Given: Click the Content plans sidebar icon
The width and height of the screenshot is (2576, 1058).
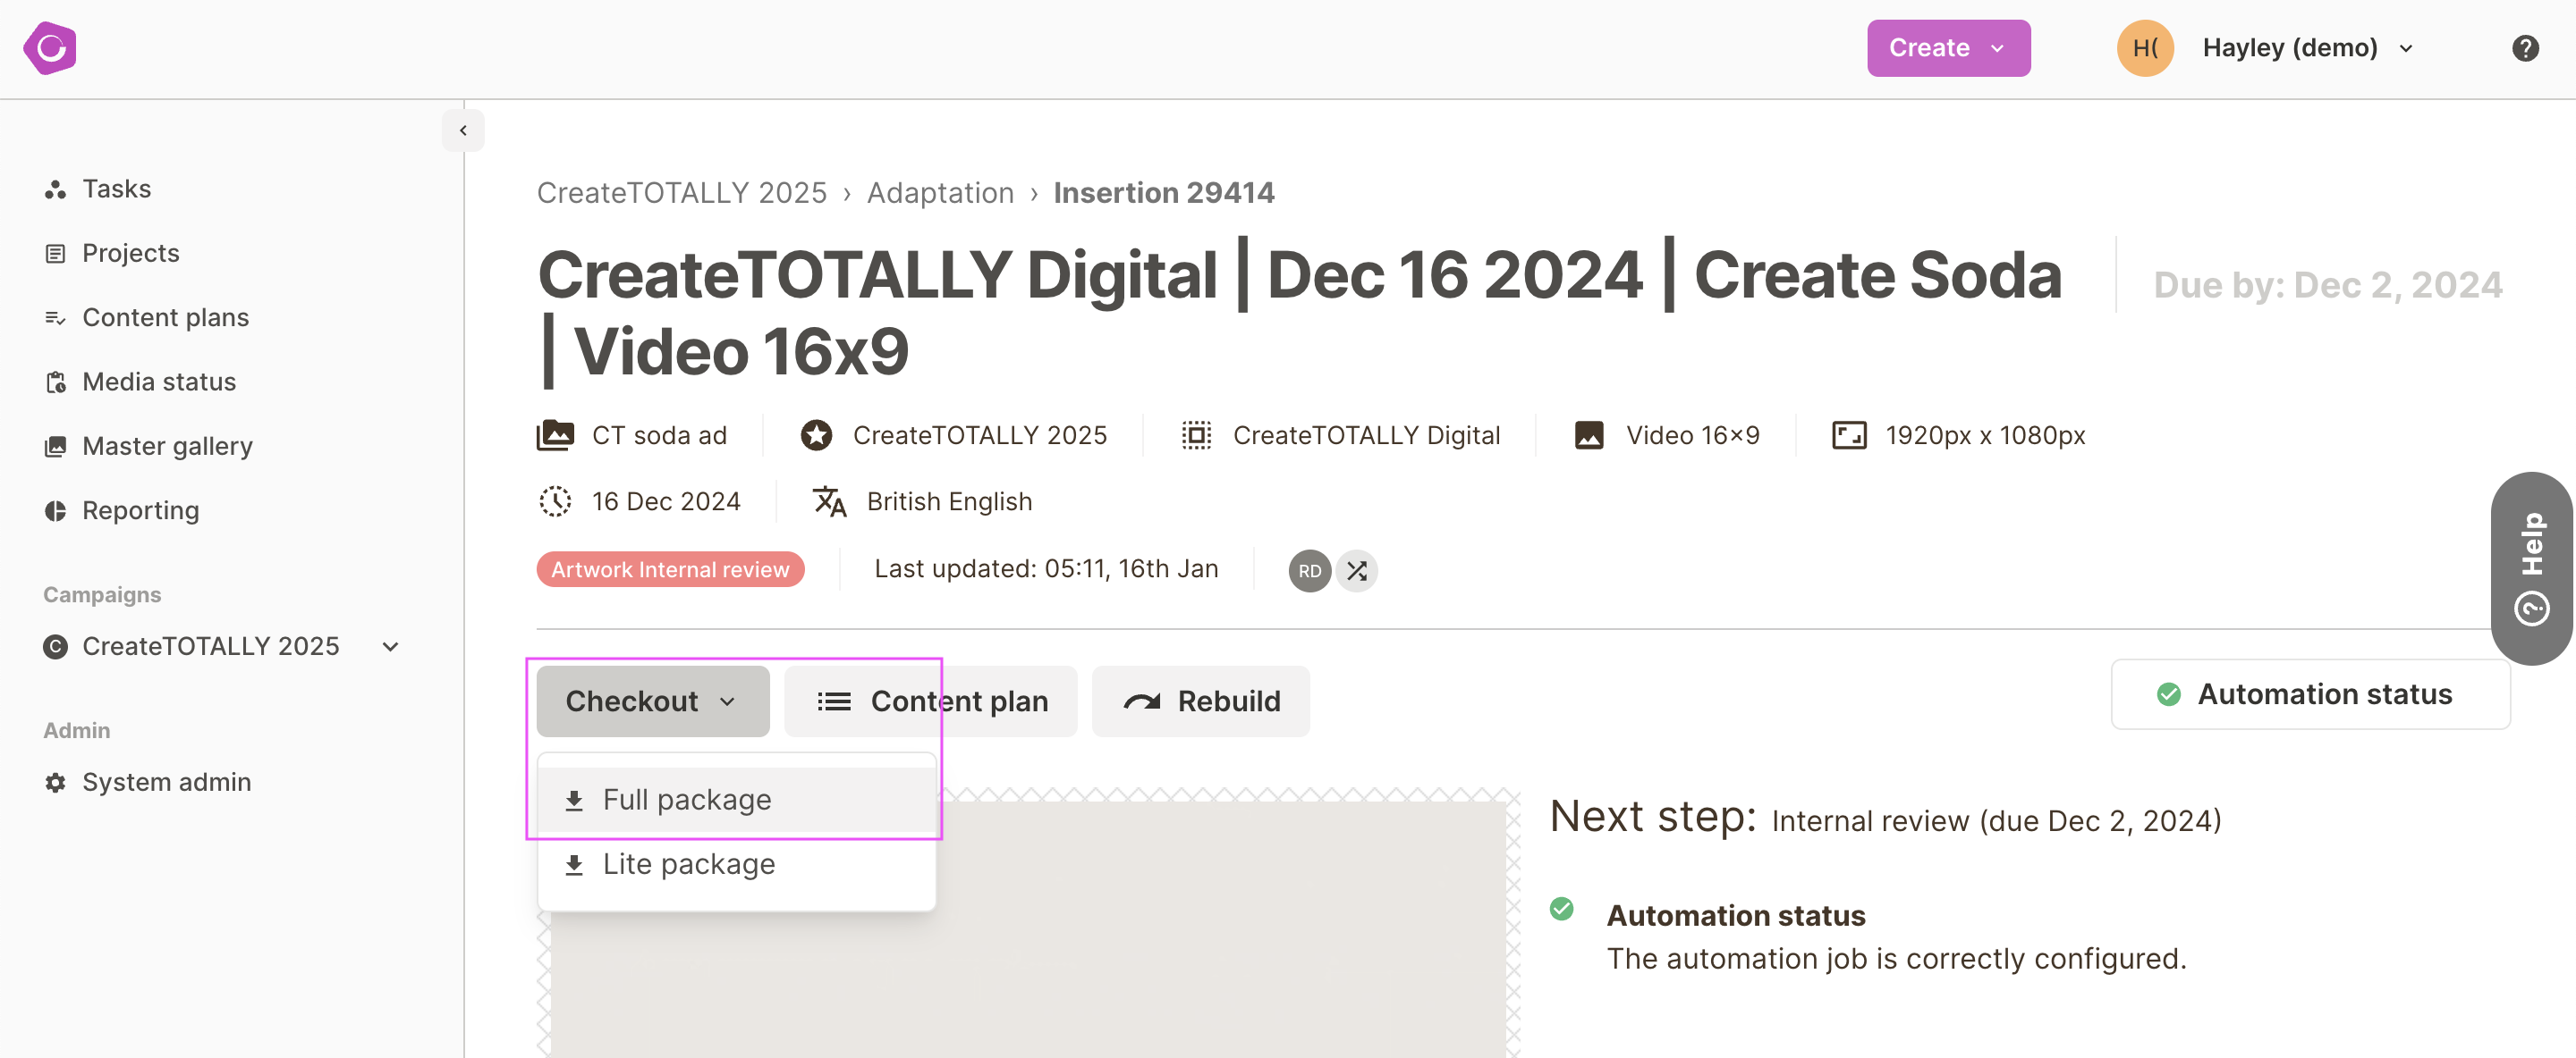Looking at the screenshot, I should (x=55, y=318).
